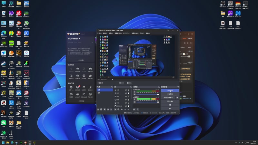
Task: Pop out the Audio Mixer dock
Action: pos(159,87)
